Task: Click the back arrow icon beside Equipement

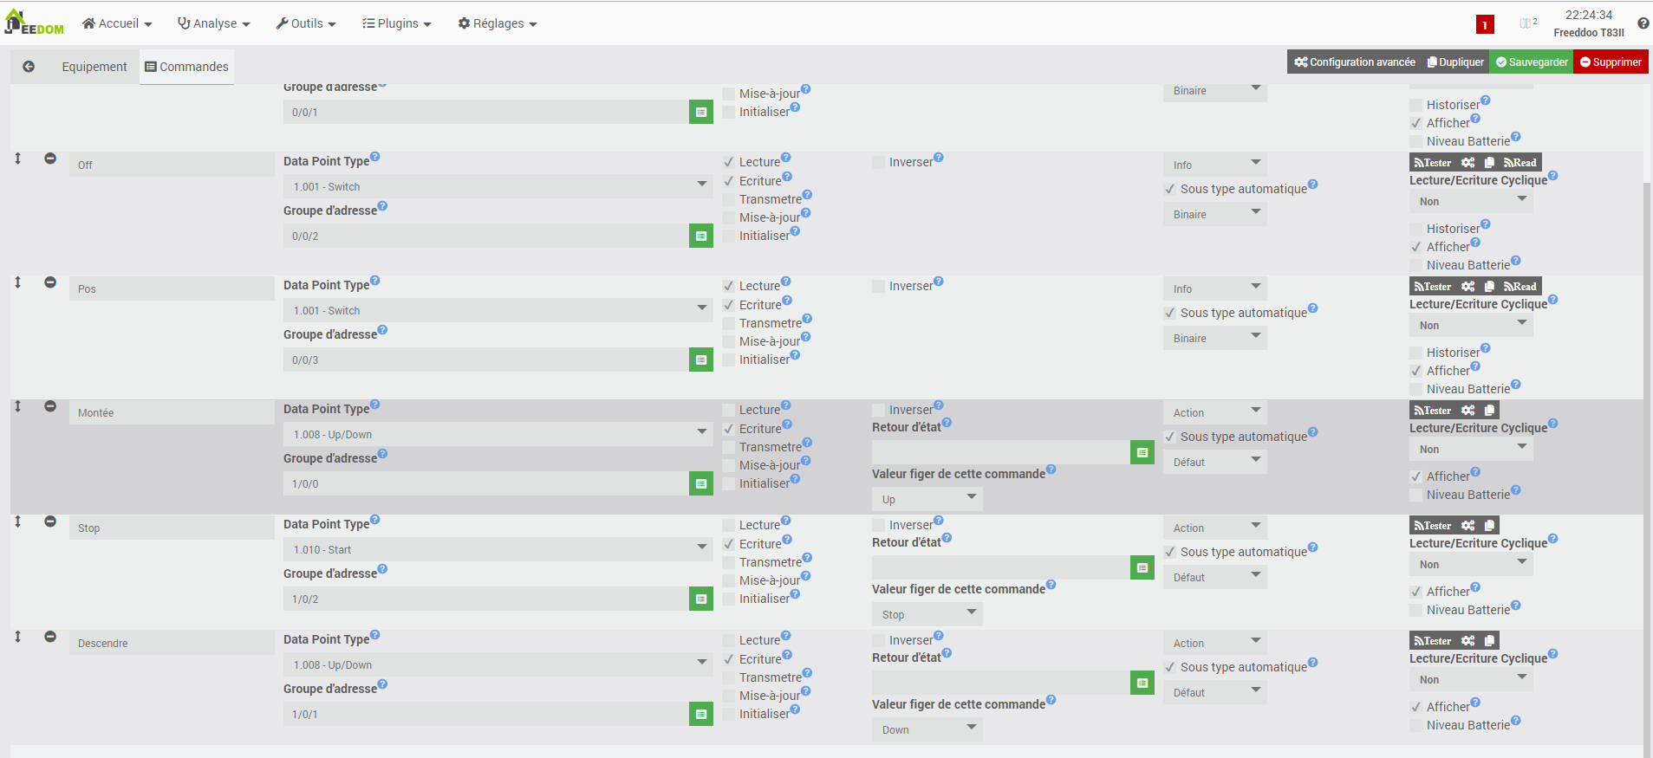Action: pos(29,67)
